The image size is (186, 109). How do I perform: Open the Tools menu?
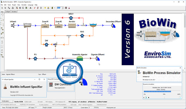(9, 5)
